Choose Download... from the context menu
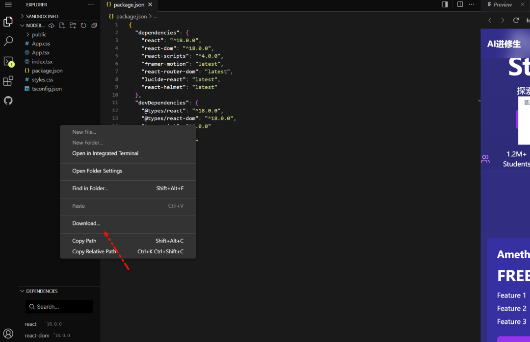 point(86,223)
